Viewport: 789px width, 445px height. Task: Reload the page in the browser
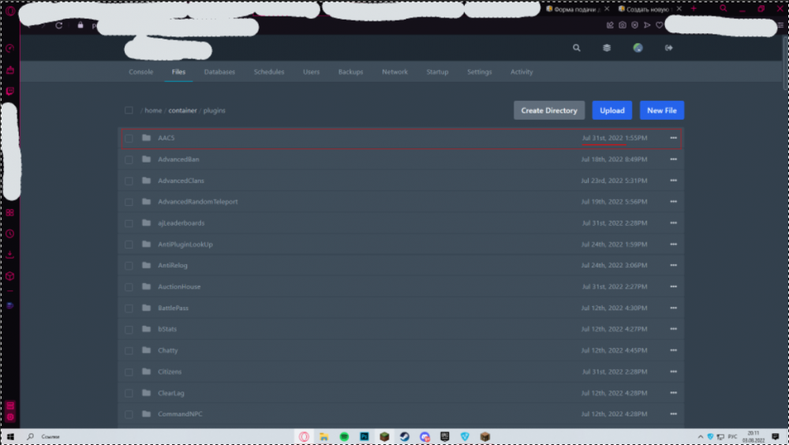click(59, 25)
